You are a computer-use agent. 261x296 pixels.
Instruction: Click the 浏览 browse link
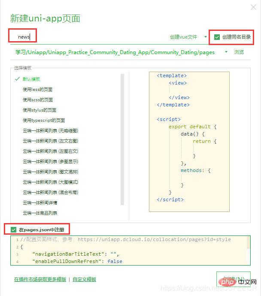239,52
